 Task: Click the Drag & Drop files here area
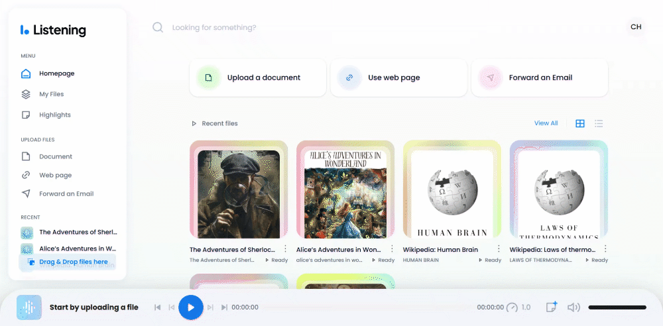67,262
